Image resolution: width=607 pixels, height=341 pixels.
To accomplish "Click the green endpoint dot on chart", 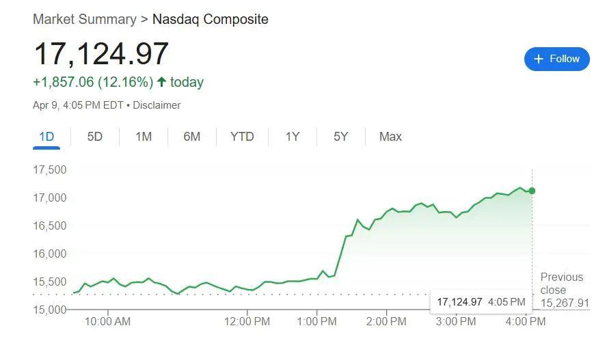I will 532,191.
